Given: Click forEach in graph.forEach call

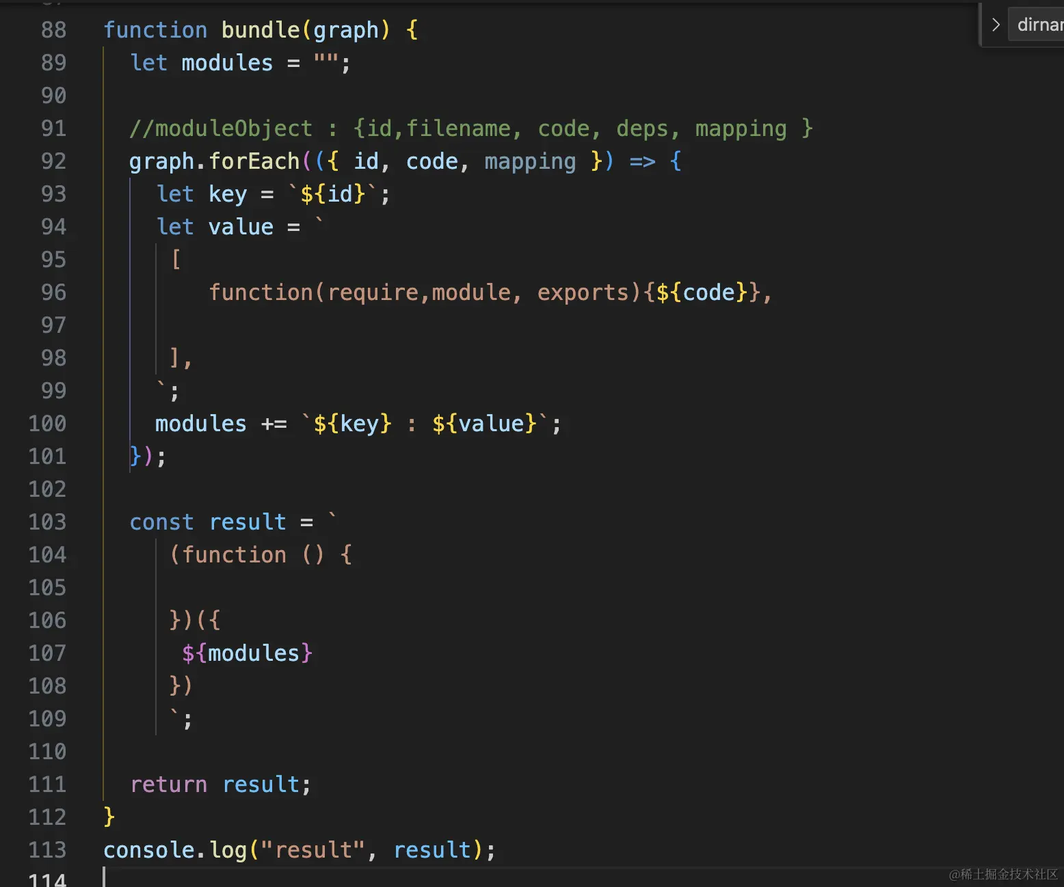Looking at the screenshot, I should [x=254, y=161].
